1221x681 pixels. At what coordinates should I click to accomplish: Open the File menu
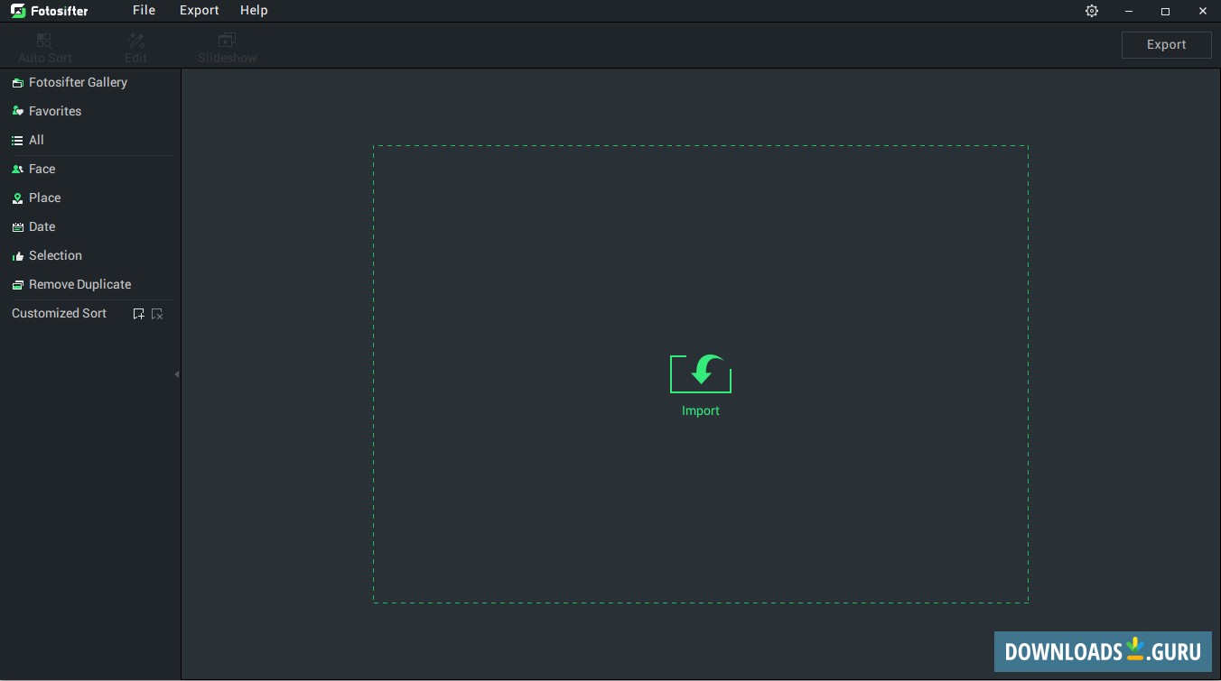pyautogui.click(x=144, y=10)
